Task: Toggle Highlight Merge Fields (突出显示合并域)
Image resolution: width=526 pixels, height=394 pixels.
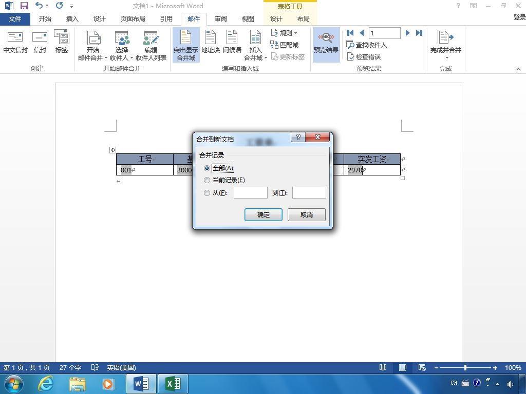Action: (x=186, y=45)
